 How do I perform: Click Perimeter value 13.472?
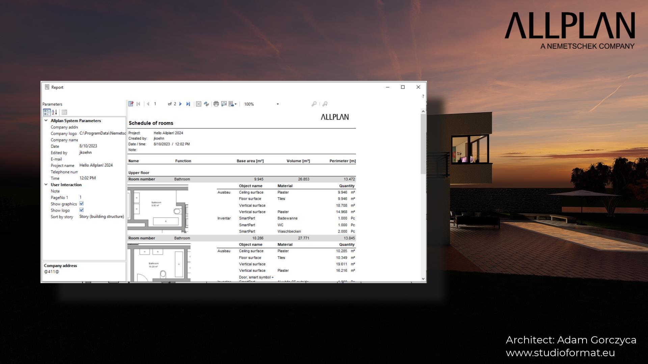tap(349, 179)
